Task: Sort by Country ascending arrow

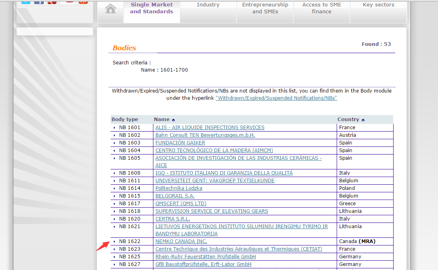Action: (363, 120)
